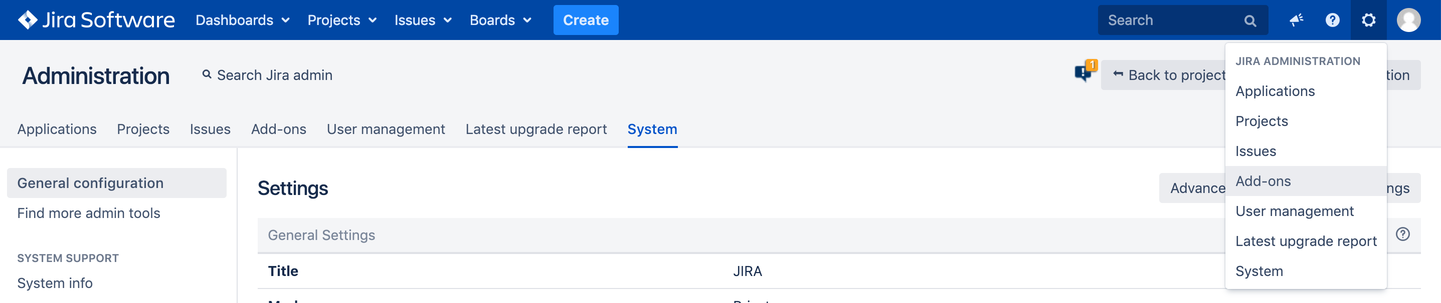The width and height of the screenshot is (1441, 303).
Task: Choose User management in Jira Administration menu
Action: (1305, 211)
